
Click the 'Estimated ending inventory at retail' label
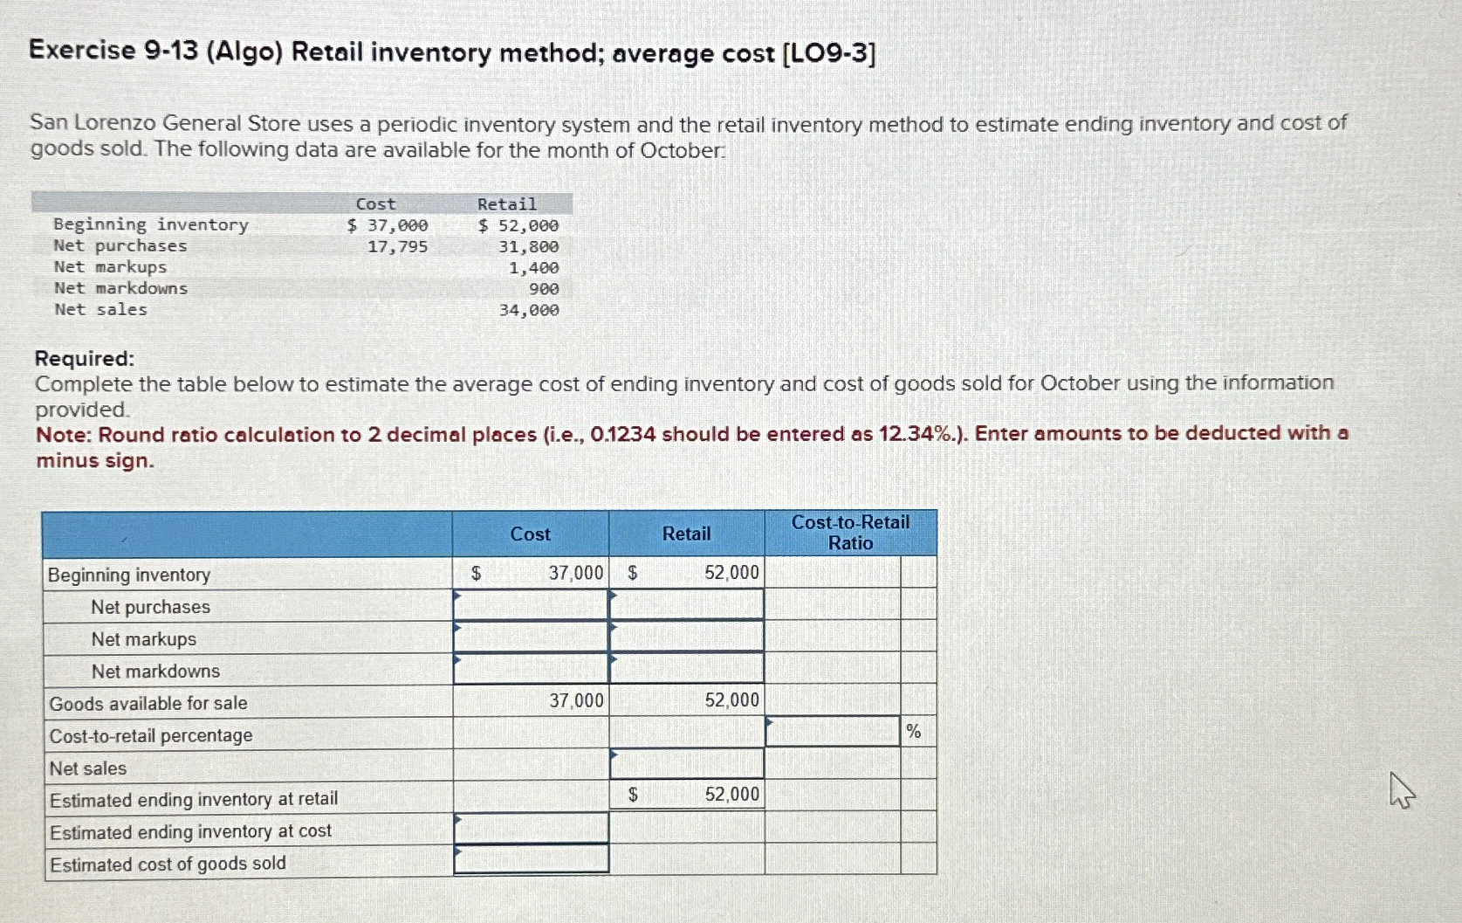click(x=194, y=799)
